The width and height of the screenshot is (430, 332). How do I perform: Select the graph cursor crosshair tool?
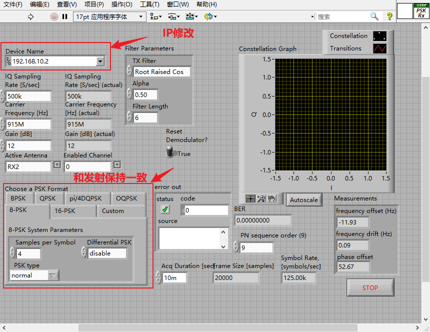pyautogui.click(x=250, y=198)
